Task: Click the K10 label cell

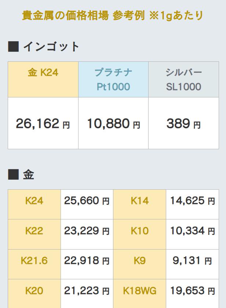Action: click(x=139, y=231)
